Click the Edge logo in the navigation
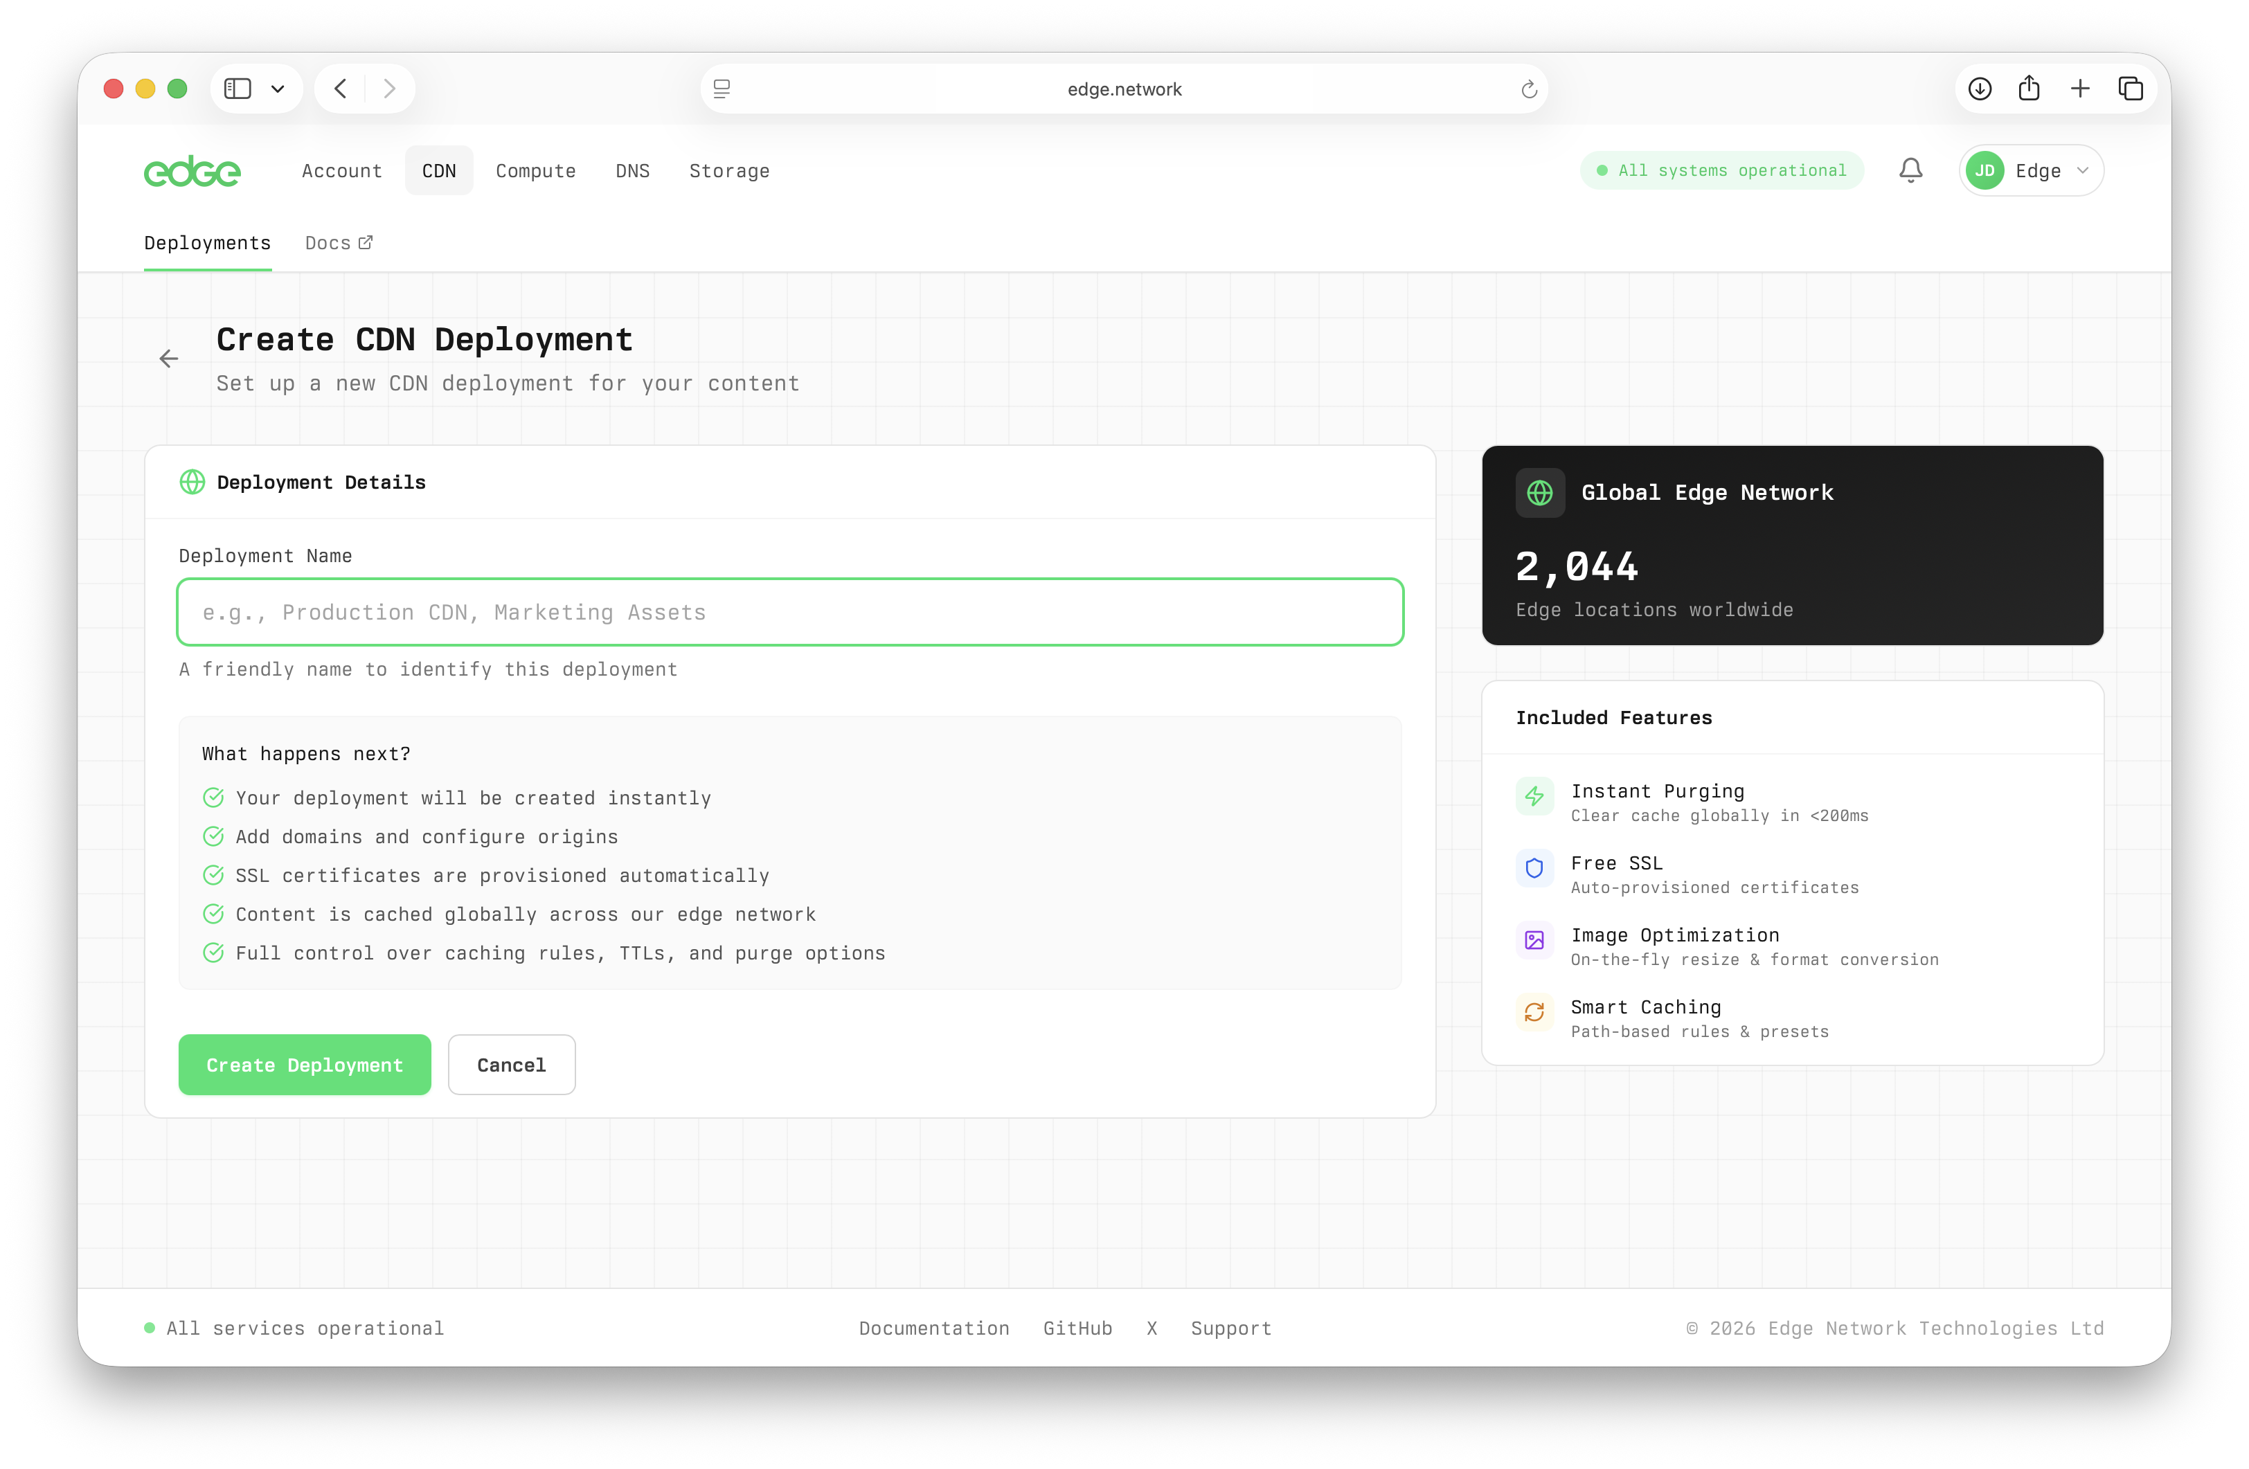2249x1469 pixels. [x=192, y=171]
